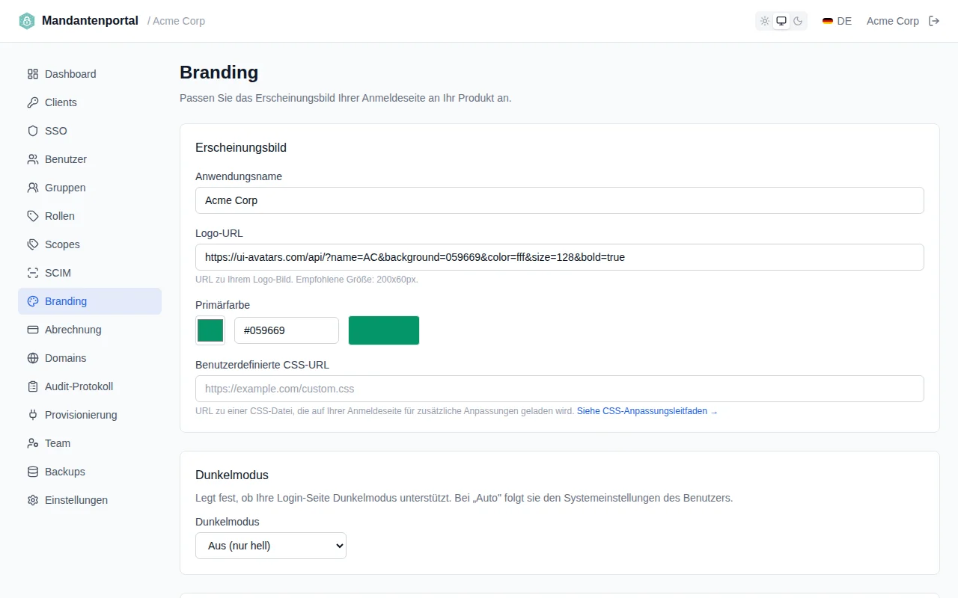This screenshot has width=958, height=598.
Task: Open Einstellungen in the sidebar
Action: (x=90, y=500)
